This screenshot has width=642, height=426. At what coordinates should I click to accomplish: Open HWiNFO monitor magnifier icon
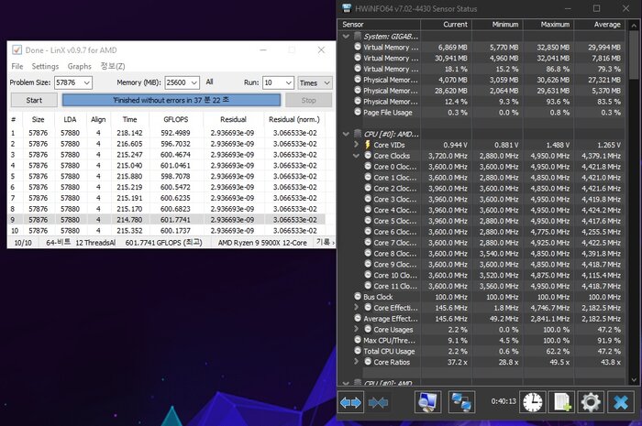point(427,402)
